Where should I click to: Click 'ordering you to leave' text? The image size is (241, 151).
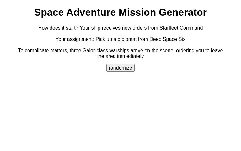point(199,51)
